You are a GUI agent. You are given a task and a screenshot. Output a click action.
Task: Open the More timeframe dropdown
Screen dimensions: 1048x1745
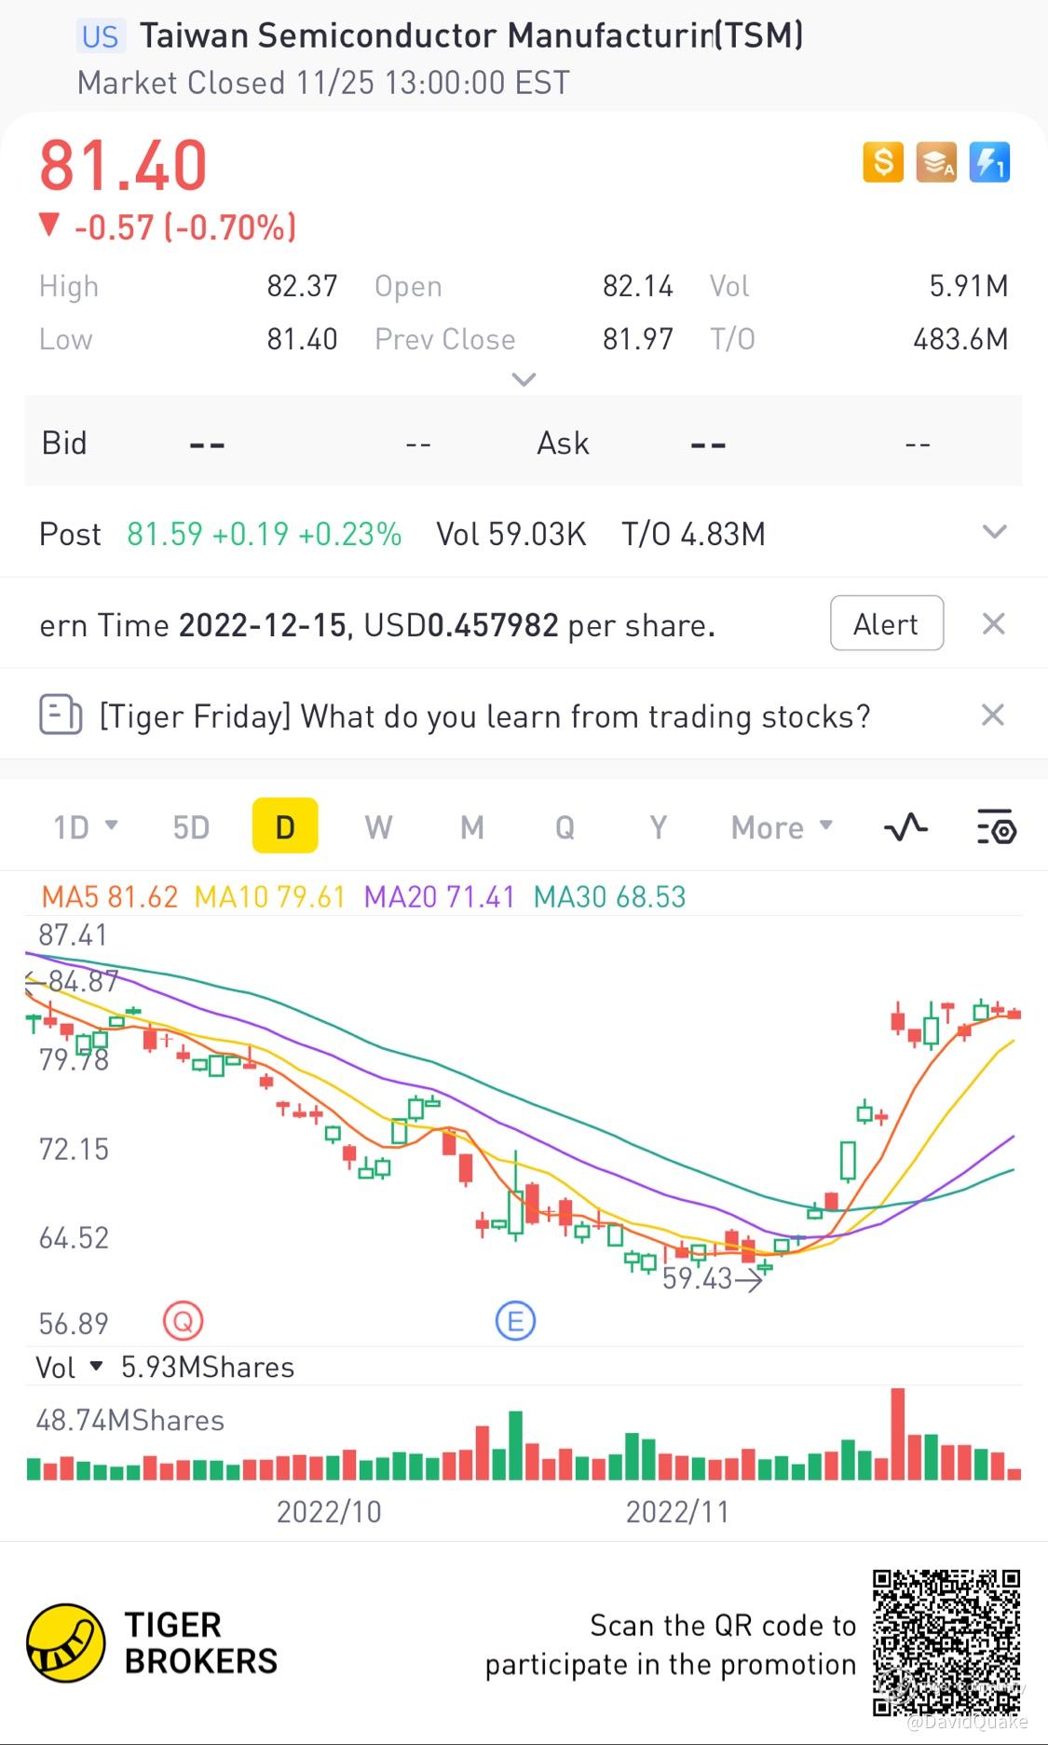click(x=782, y=827)
